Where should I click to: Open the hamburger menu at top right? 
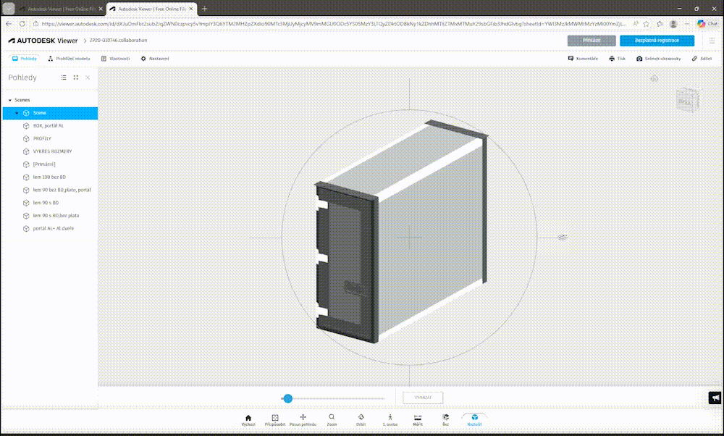tap(711, 41)
